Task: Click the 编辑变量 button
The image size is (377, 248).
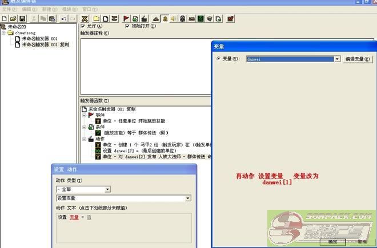Action: tap(358, 59)
